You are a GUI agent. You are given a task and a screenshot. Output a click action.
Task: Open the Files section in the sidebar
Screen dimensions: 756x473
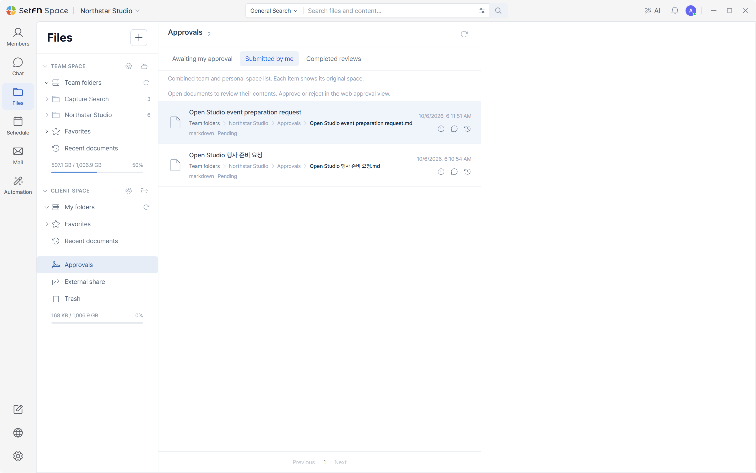point(18,97)
